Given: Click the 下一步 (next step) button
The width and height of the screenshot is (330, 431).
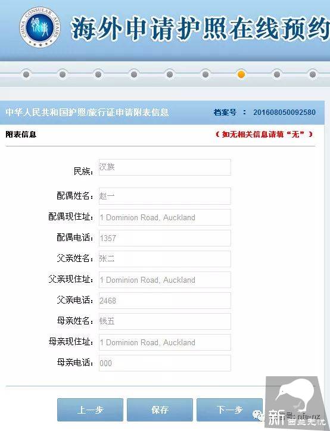Looking at the screenshot, I should (x=229, y=410).
